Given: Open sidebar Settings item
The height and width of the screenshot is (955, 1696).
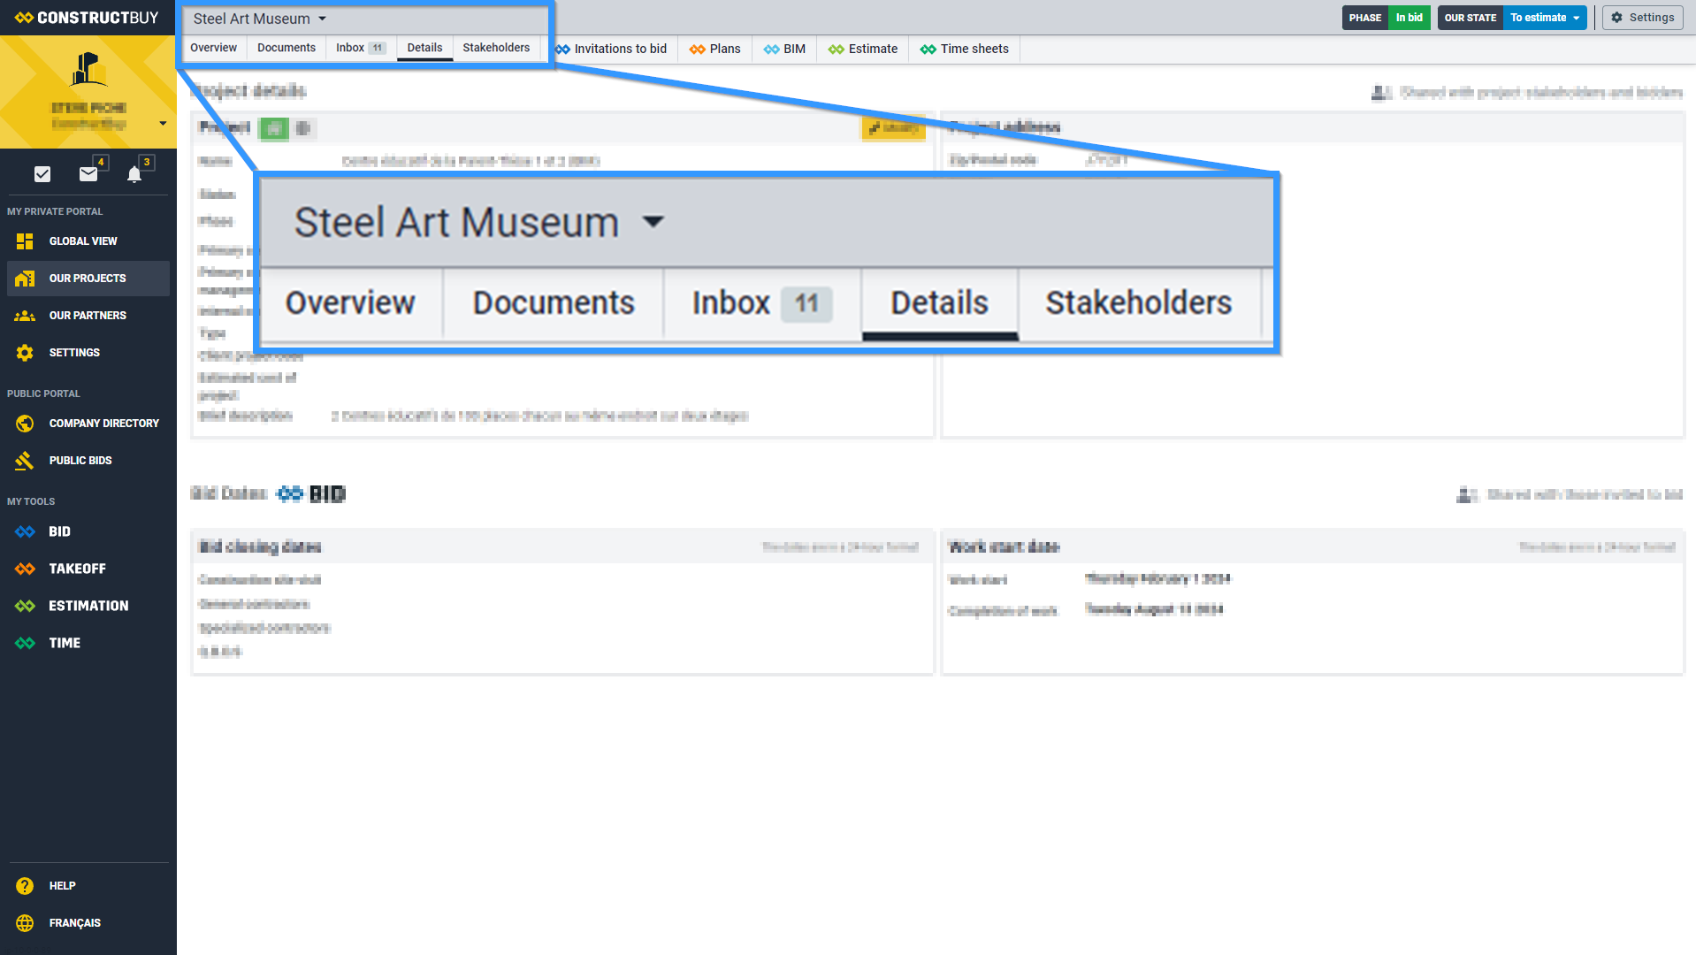Looking at the screenshot, I should [x=88, y=353].
